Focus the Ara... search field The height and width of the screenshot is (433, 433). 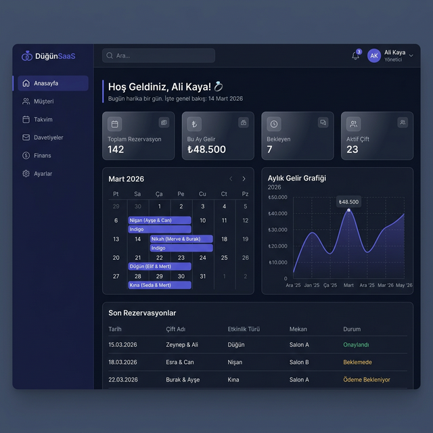158,55
